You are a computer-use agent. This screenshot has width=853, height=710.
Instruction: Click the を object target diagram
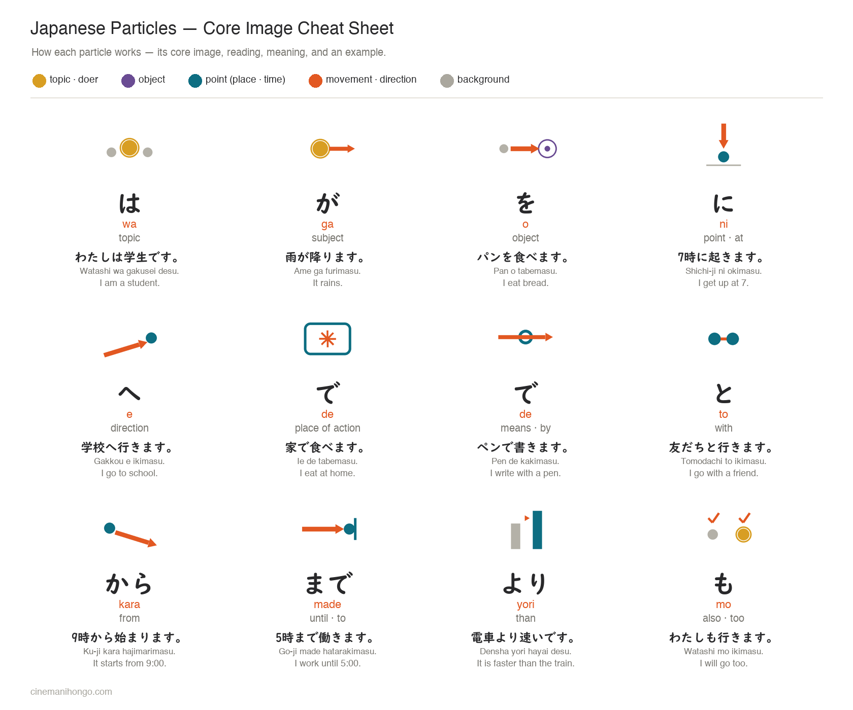pos(528,149)
